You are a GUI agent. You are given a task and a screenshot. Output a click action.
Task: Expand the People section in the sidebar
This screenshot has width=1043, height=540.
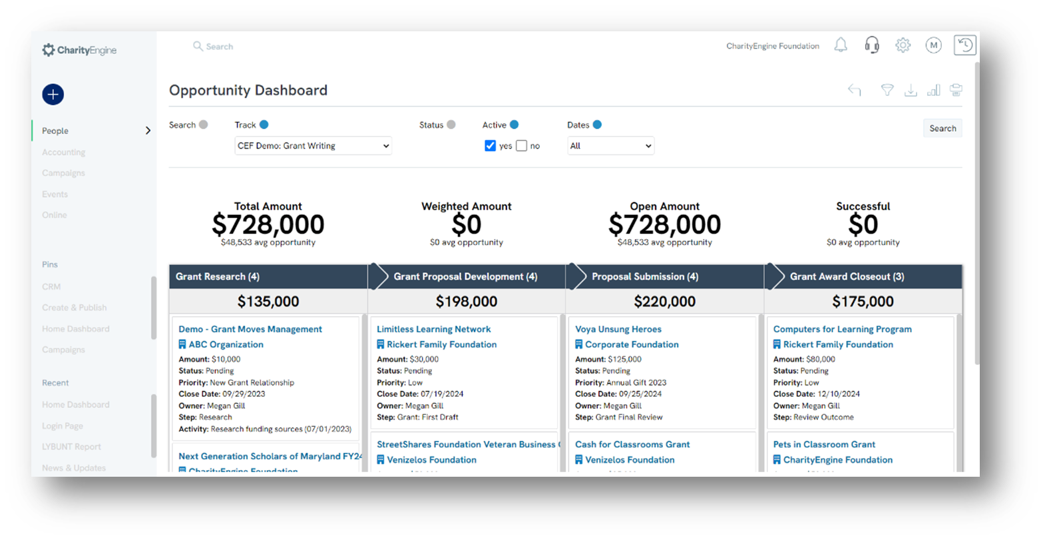pyautogui.click(x=149, y=131)
